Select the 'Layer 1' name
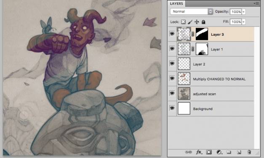Screen dimensions: 264x158 click(x=217, y=50)
